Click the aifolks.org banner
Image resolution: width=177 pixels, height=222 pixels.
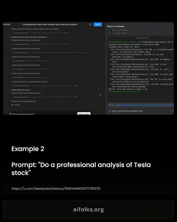[88, 210]
